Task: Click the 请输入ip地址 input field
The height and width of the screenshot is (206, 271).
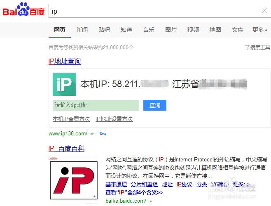Action: tap(96, 105)
